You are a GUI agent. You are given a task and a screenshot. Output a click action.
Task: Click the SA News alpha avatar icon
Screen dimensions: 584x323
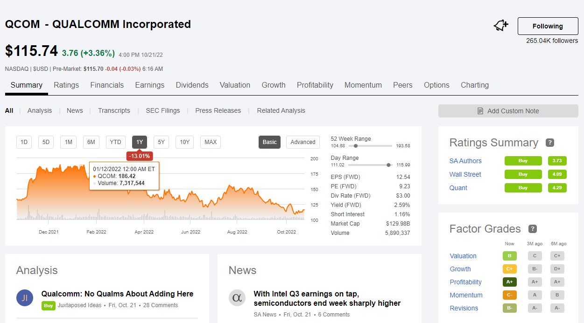point(237,297)
